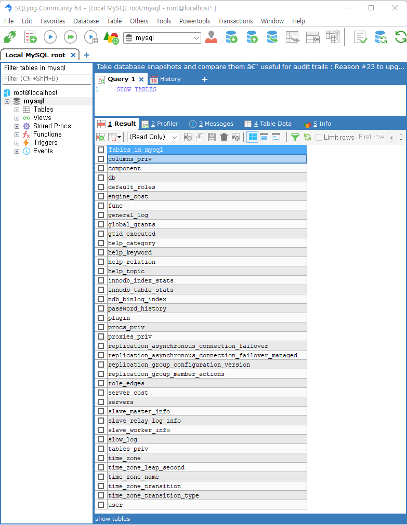Open the copy result dropdown arrow
This screenshot has height=525, width=407.
click(119, 137)
